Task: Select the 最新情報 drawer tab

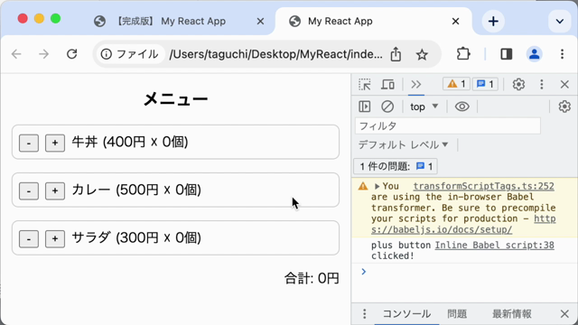Action: click(x=512, y=314)
